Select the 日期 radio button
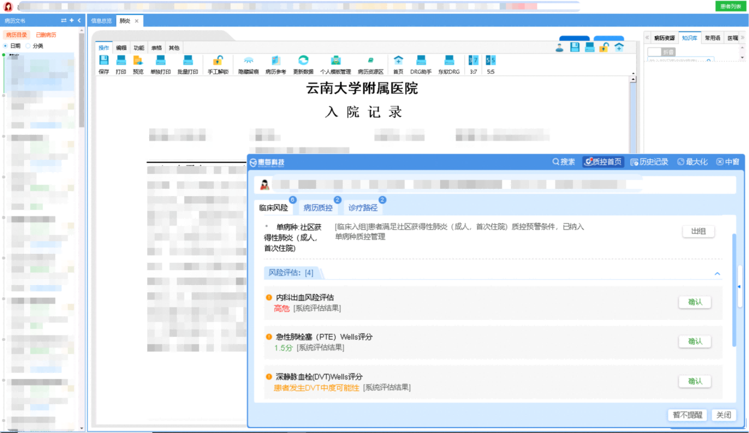 click(6, 46)
